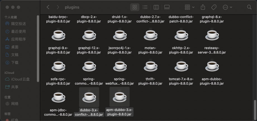Image resolution: width=257 pixels, height=121 pixels.
Task: Open Recents (最近使用) in sidebar
Action: coord(16,31)
